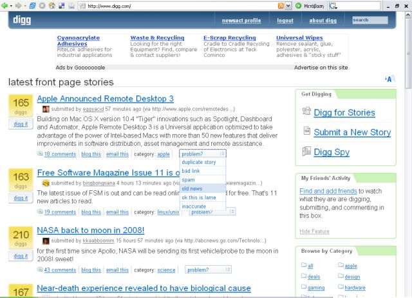Click the browser back arrow button

coord(5,5)
